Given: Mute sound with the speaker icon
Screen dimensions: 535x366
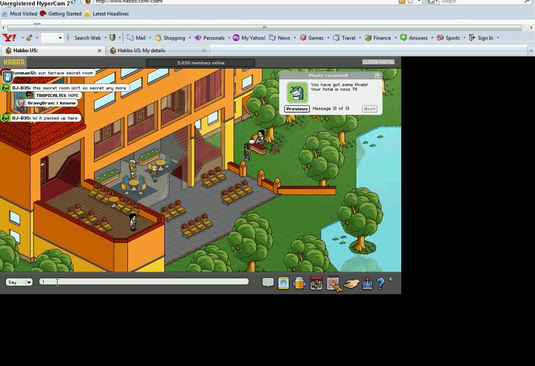Looking at the screenshot, I should tap(391, 280).
